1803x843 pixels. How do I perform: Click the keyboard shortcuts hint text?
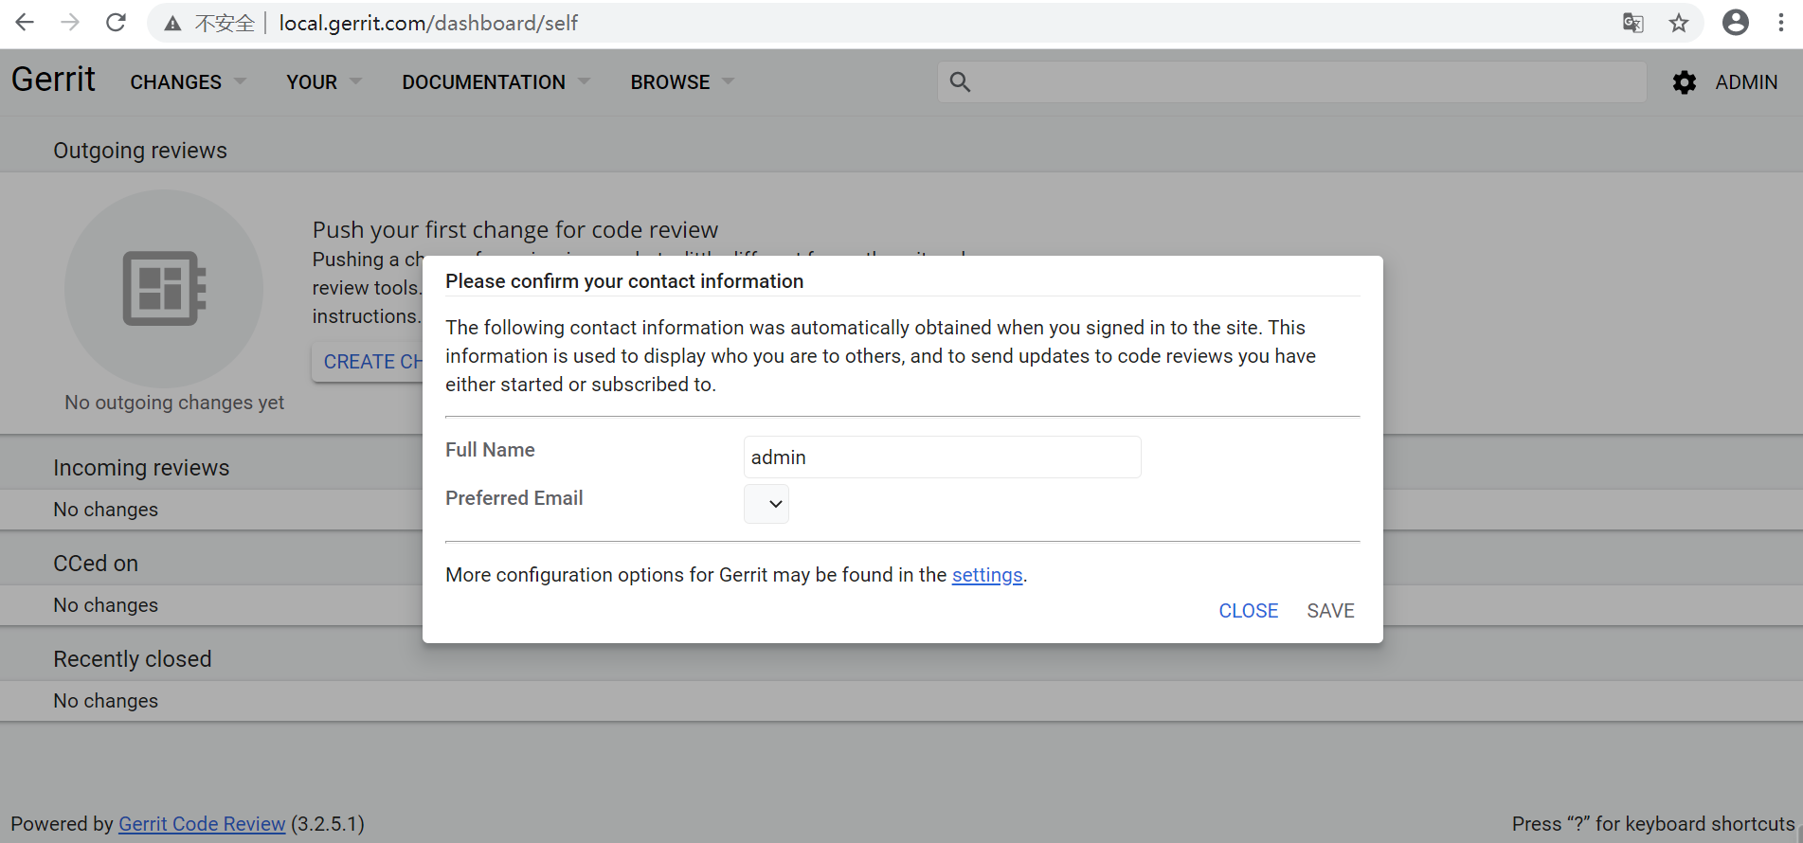tap(1653, 824)
